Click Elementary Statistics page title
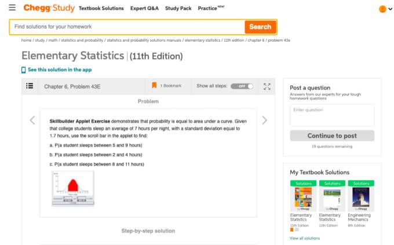This screenshot has height=245, width=394. 73,56
